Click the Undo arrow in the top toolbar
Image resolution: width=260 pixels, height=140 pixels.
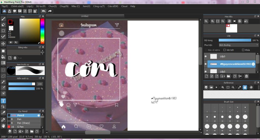[43, 11]
